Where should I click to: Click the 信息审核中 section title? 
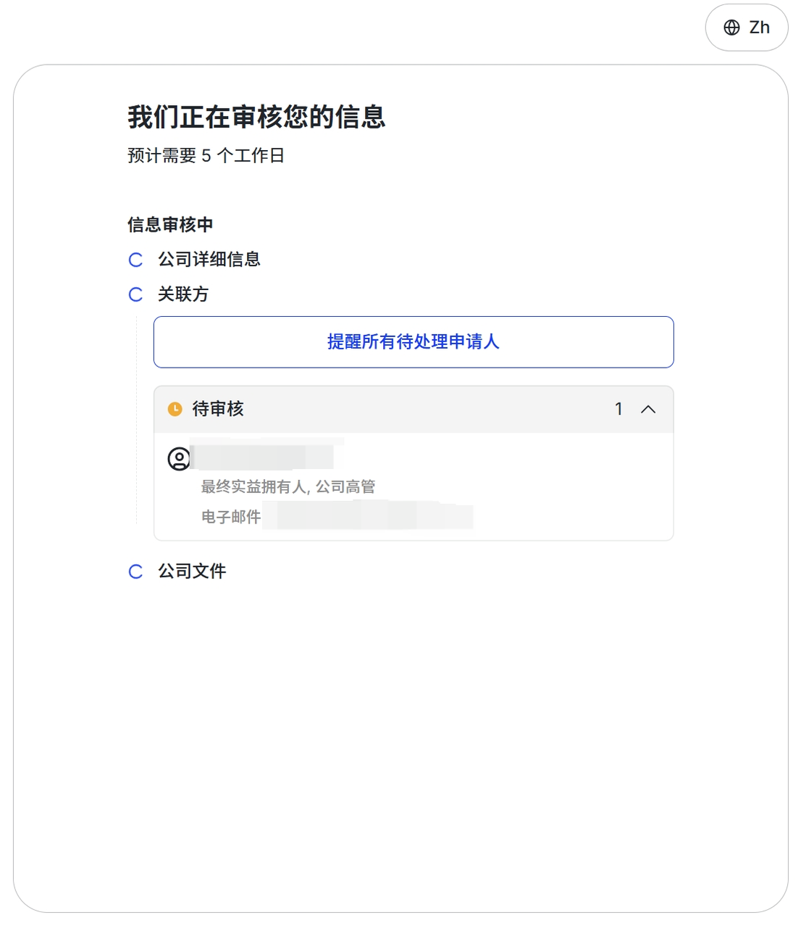tap(170, 225)
